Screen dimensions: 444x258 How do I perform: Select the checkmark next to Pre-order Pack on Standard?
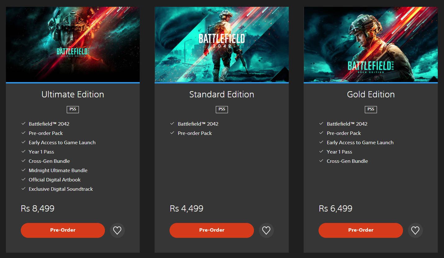click(172, 133)
